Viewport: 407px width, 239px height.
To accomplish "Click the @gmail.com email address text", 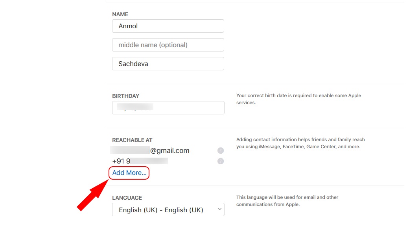I will (169, 151).
